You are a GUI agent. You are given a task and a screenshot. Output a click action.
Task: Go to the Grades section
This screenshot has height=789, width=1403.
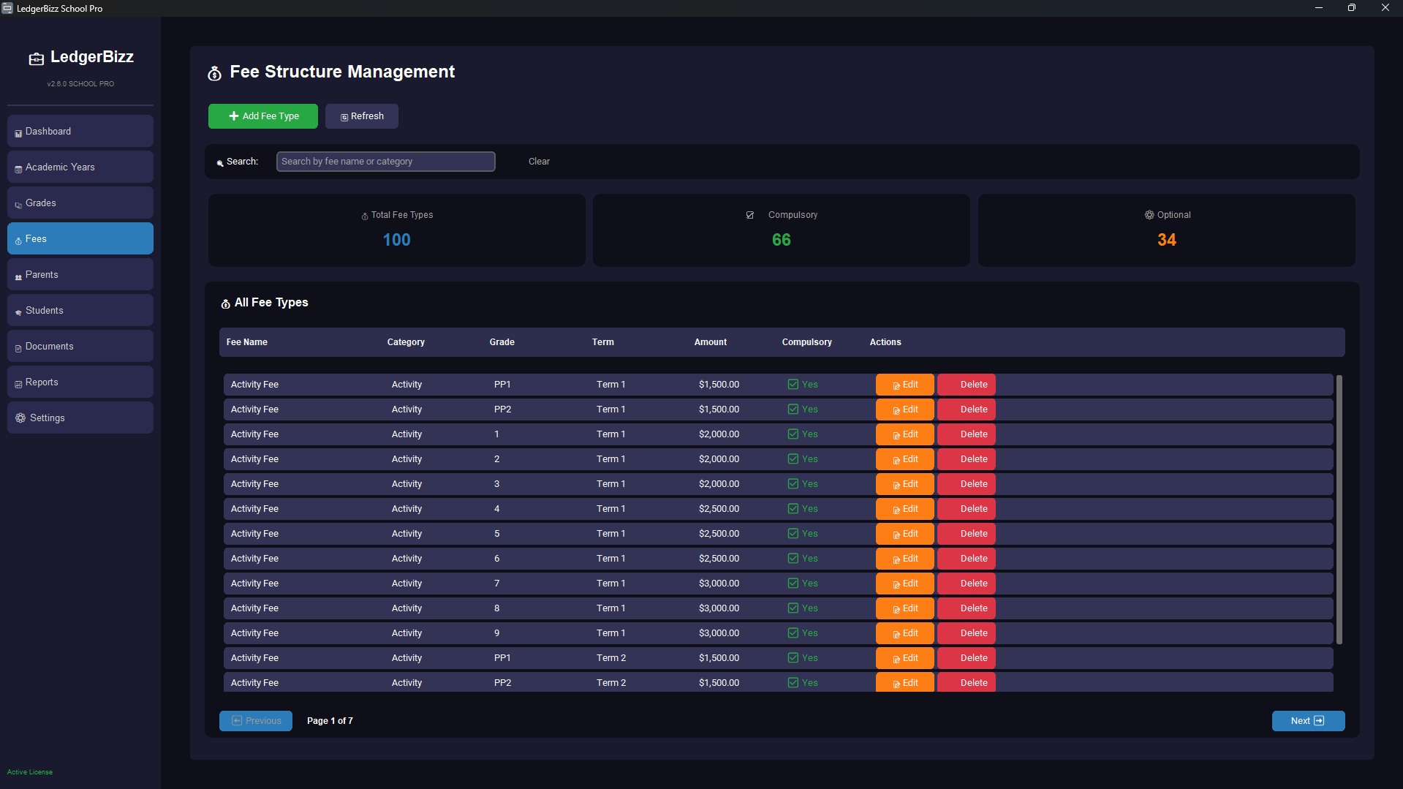80,203
